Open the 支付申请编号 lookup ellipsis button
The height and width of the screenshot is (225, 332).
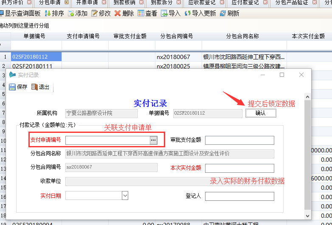[x=154, y=140]
